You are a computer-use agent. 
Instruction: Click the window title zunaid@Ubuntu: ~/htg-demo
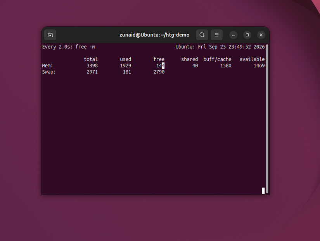click(x=154, y=35)
